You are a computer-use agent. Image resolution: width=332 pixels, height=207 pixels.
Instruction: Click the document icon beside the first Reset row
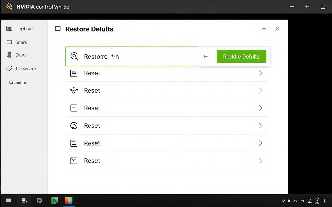pos(74,73)
